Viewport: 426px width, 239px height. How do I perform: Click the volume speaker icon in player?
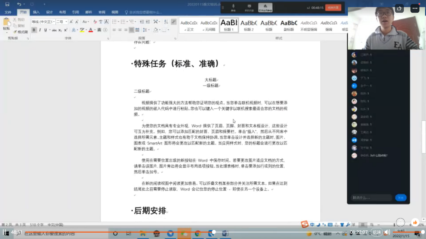pos(387,232)
